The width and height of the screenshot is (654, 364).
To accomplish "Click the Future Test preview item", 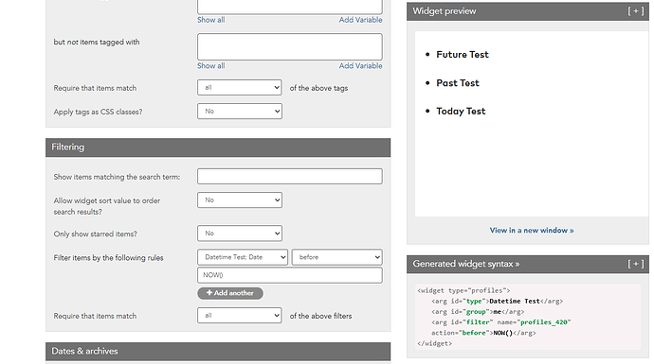I will pos(463,55).
